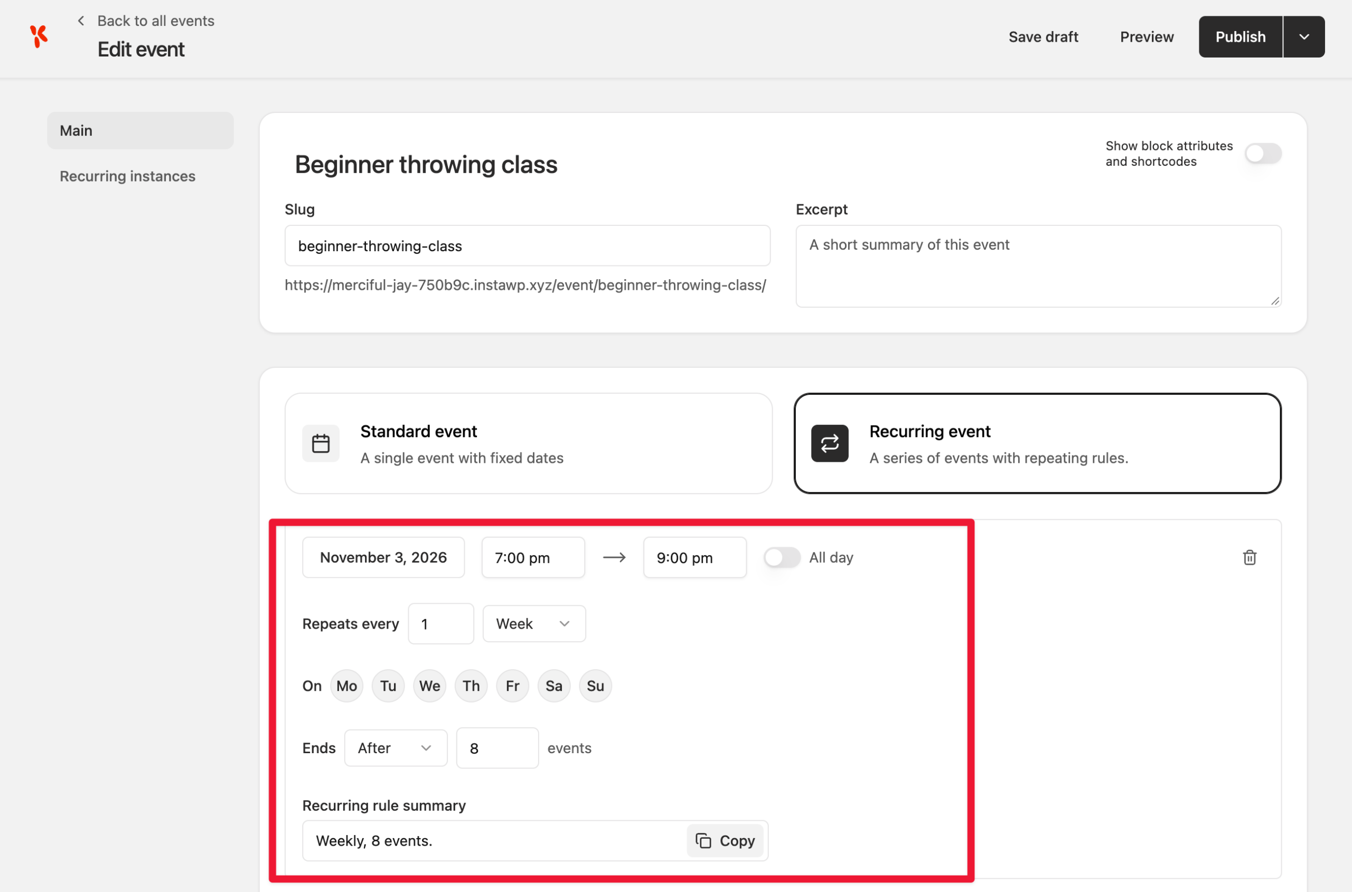Open the Publish options dropdown arrow
The width and height of the screenshot is (1352, 892).
[x=1304, y=37]
